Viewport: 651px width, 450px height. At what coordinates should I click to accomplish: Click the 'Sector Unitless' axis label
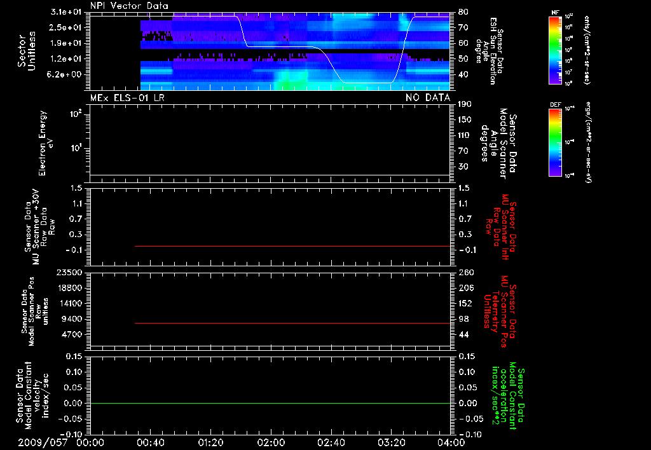pos(27,51)
